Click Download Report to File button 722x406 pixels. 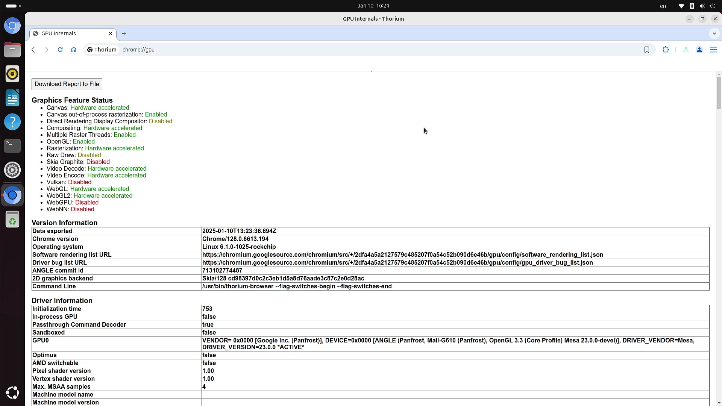point(67,84)
